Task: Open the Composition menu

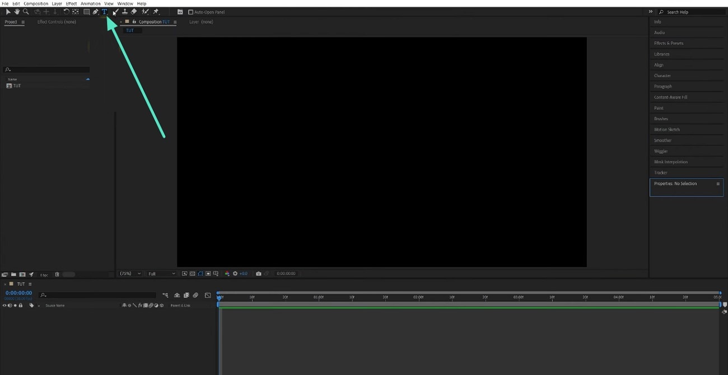Action: point(36,3)
